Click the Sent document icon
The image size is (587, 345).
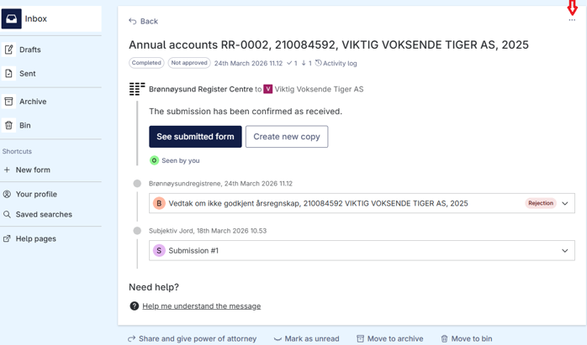(8, 73)
